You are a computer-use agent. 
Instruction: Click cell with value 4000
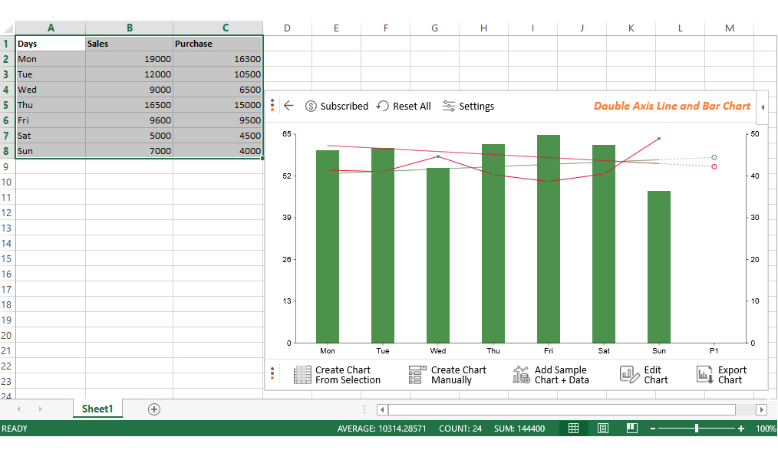pyautogui.click(x=219, y=151)
